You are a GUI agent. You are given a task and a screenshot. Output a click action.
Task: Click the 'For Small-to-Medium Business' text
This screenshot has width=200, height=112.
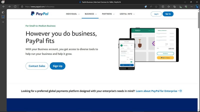click(x=40, y=26)
